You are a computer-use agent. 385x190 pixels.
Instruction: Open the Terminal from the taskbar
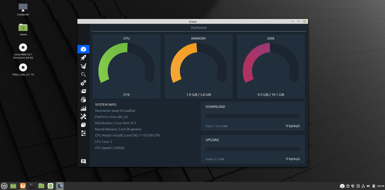point(32,186)
